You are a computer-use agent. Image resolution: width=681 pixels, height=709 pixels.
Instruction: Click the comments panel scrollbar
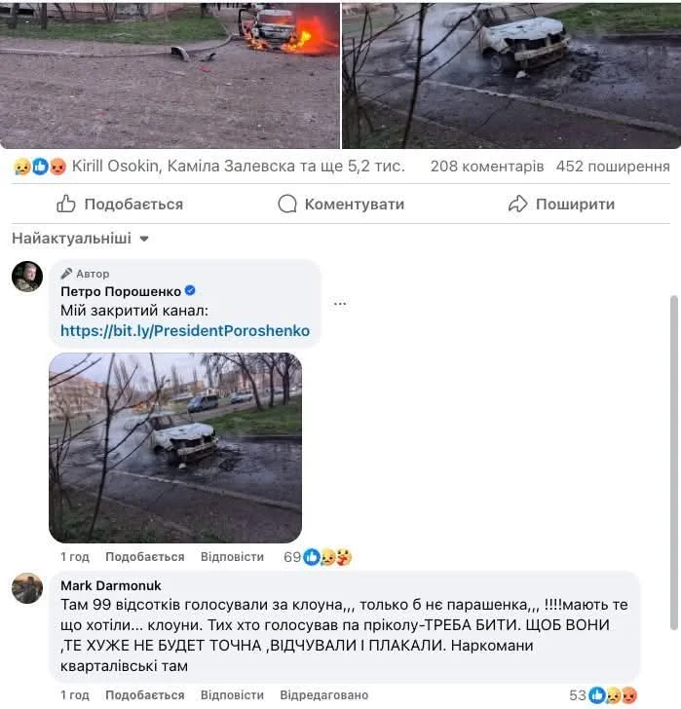[674, 462]
